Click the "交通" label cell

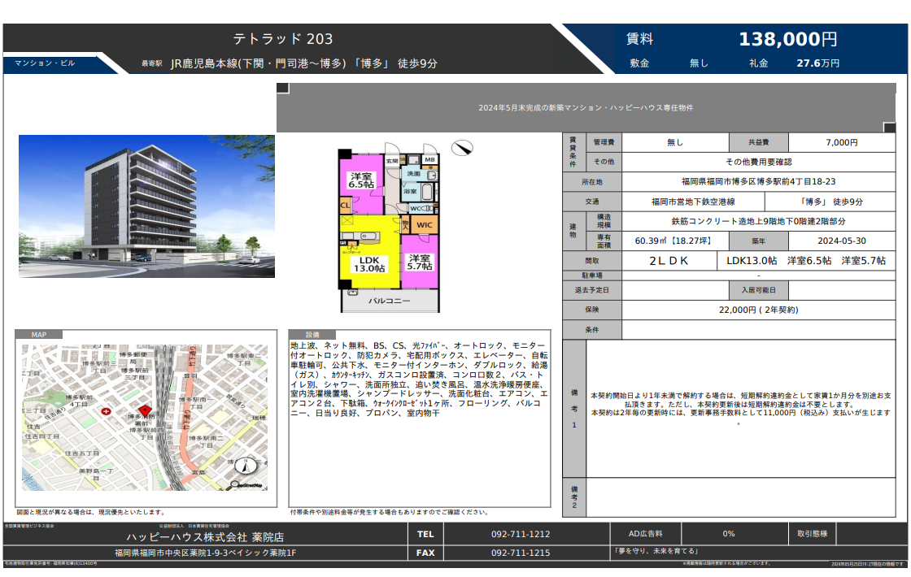pyautogui.click(x=592, y=202)
